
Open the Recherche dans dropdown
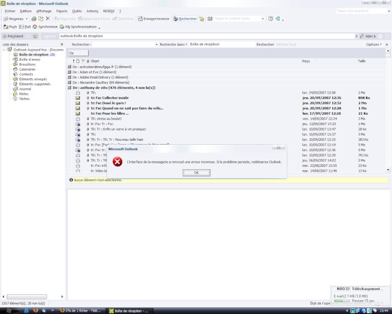(173, 45)
